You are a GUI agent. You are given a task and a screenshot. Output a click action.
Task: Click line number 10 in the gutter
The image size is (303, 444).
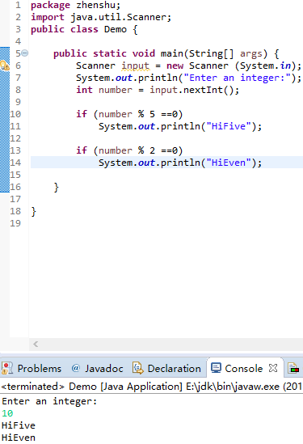click(x=15, y=114)
